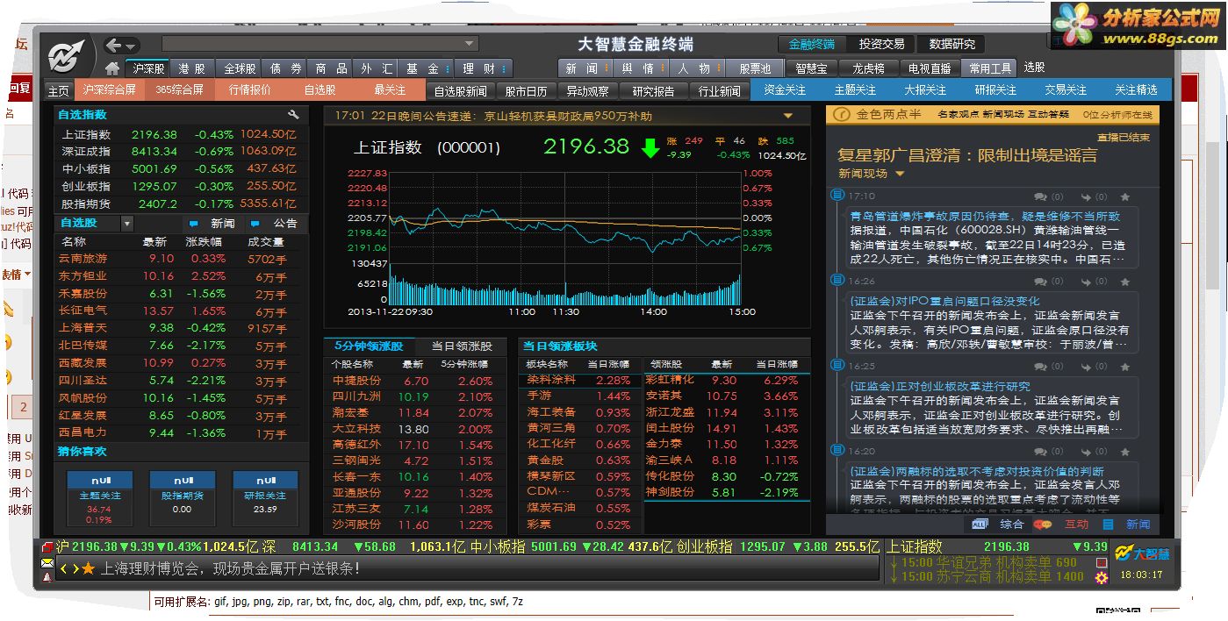Click the home icon beside 沪深股
1228x621 pixels.
pos(112,68)
